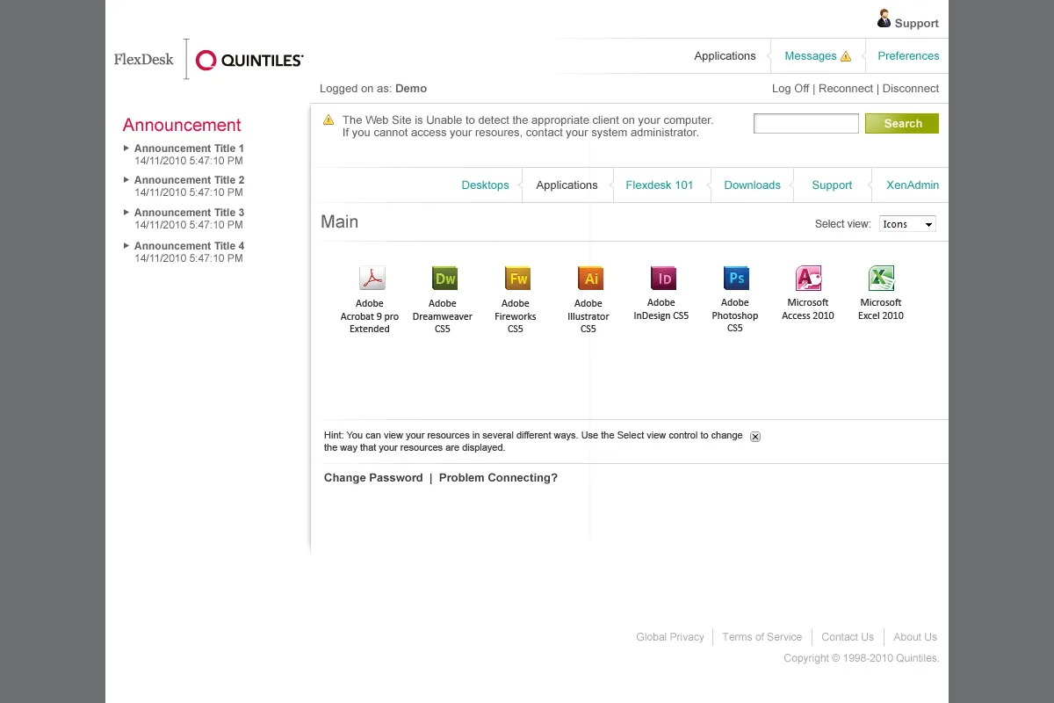Open the Global Privacy footer link

tap(670, 637)
